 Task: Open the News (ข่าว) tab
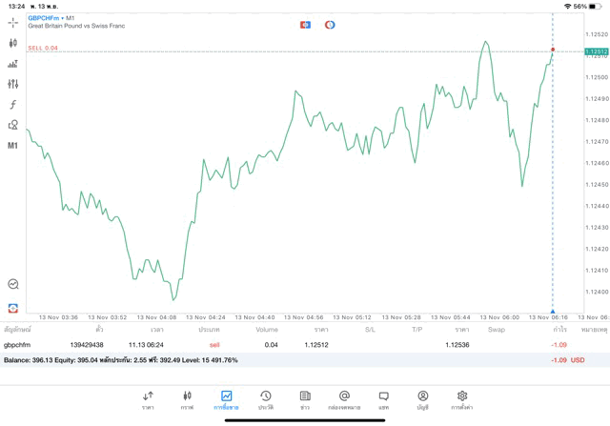(x=305, y=400)
